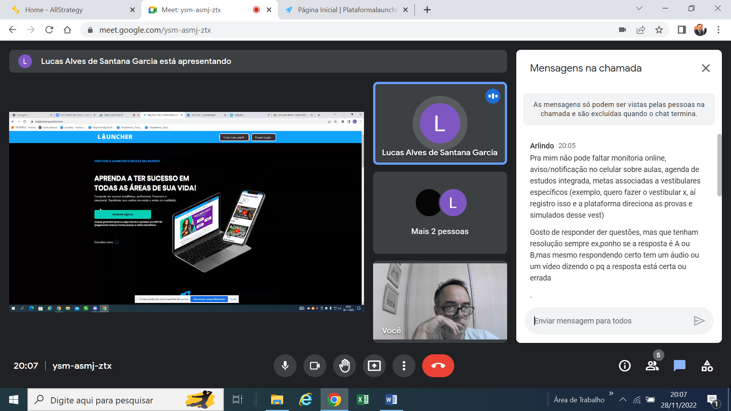
Task: Raise hand in the meeting
Action: [x=344, y=366]
